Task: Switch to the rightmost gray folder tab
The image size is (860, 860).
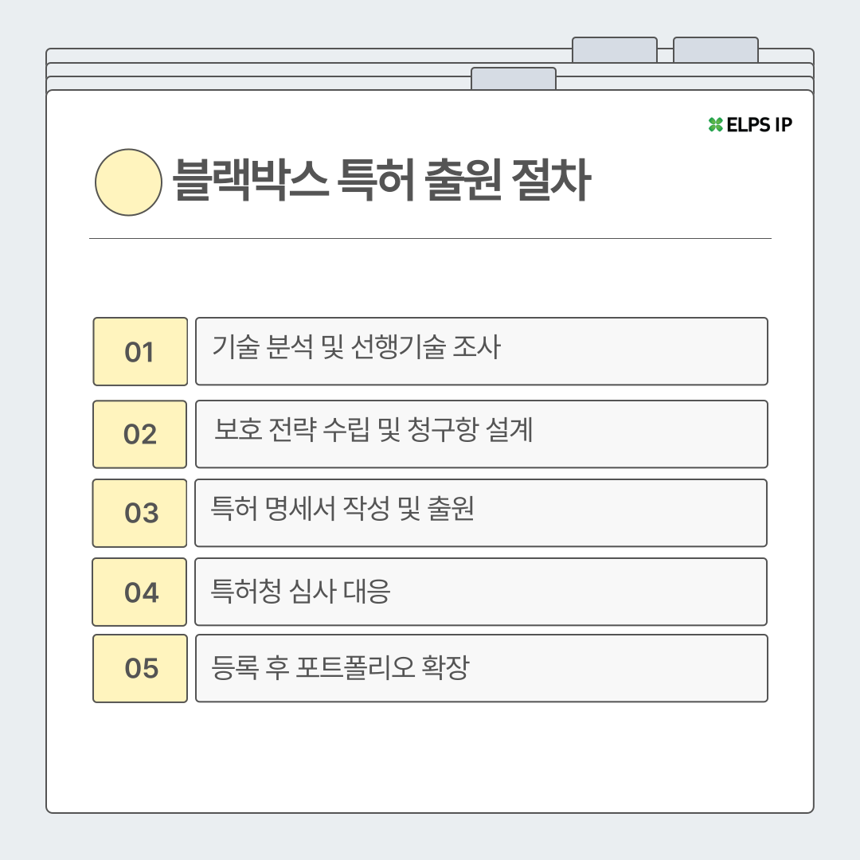Action: 716,49
